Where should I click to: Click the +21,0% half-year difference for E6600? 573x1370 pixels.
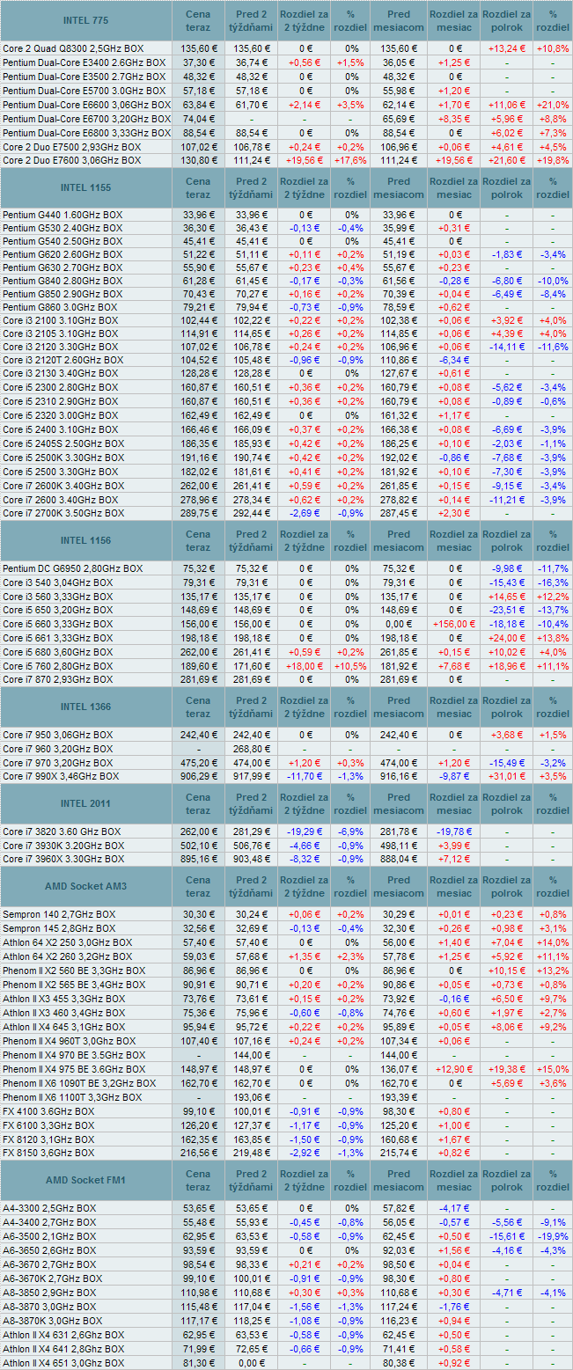(x=553, y=105)
